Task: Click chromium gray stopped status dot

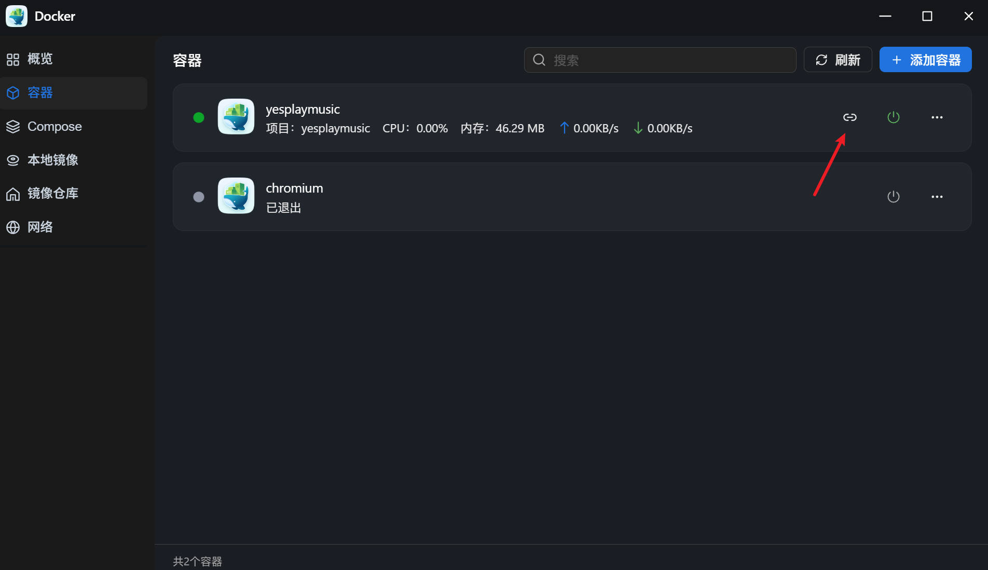Action: [x=199, y=197]
